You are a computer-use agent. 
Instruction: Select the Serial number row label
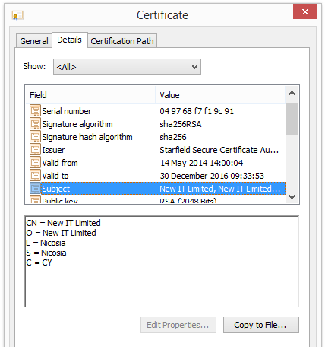[x=67, y=111]
